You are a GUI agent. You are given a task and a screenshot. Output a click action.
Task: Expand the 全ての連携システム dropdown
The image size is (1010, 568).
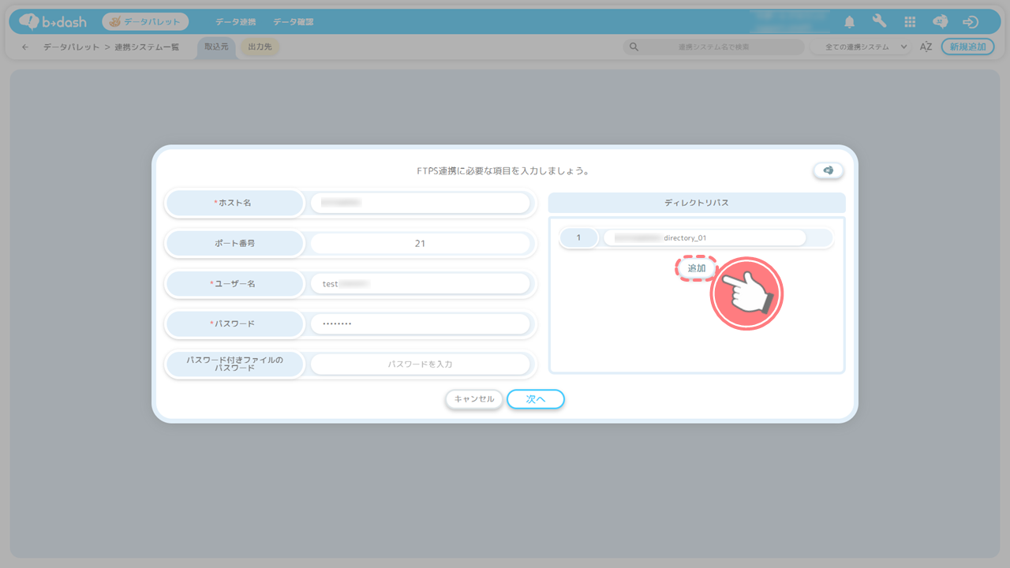(862, 47)
